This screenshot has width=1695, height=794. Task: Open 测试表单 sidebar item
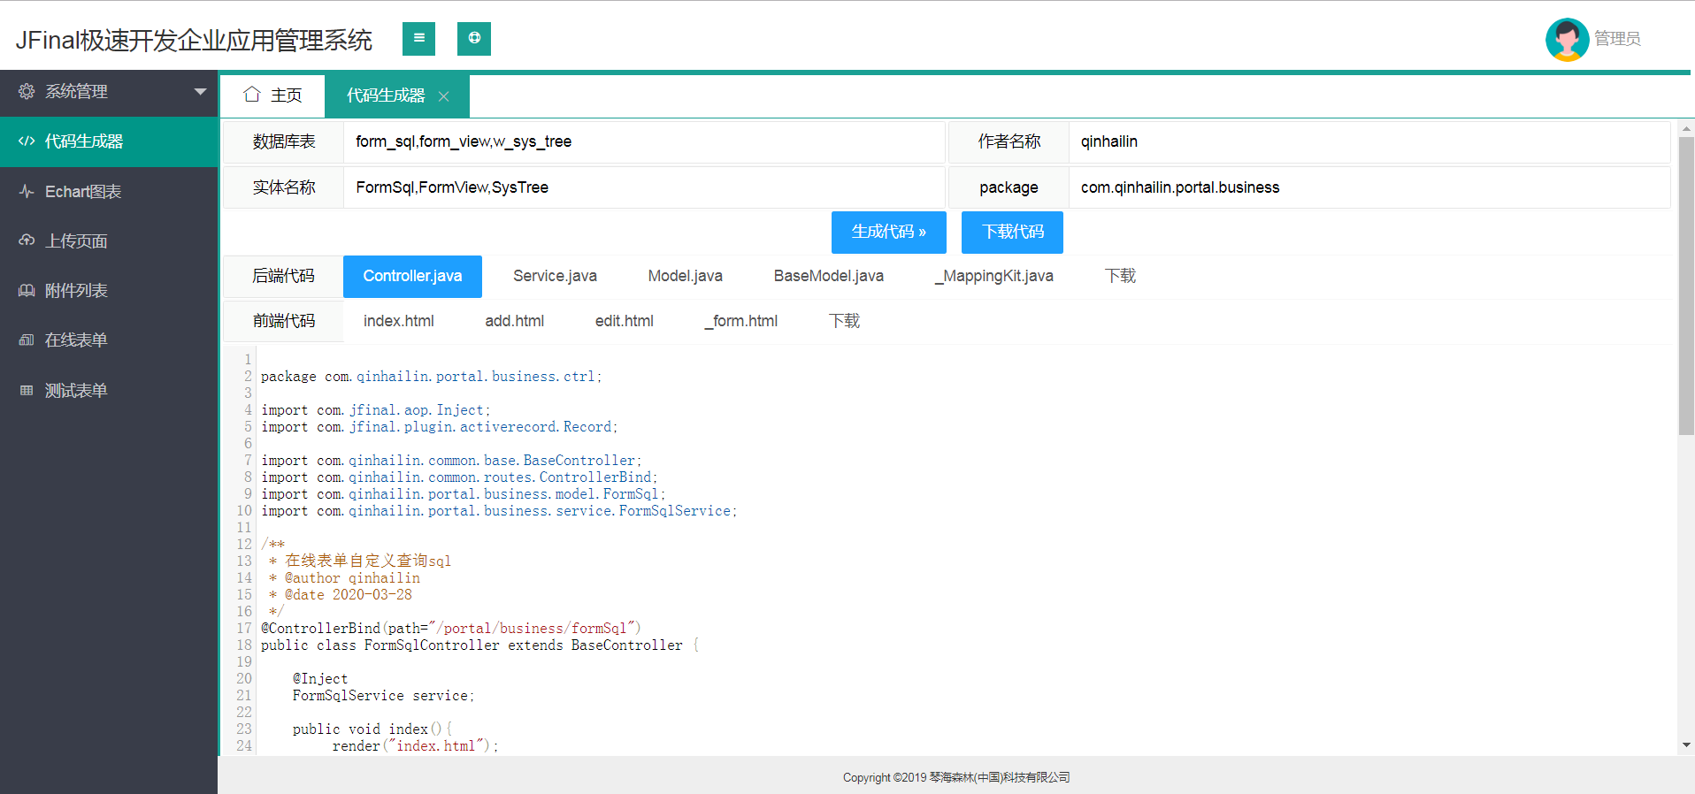click(109, 391)
